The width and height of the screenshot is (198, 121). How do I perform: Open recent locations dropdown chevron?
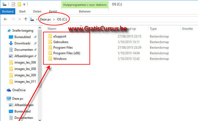coord(20,19)
